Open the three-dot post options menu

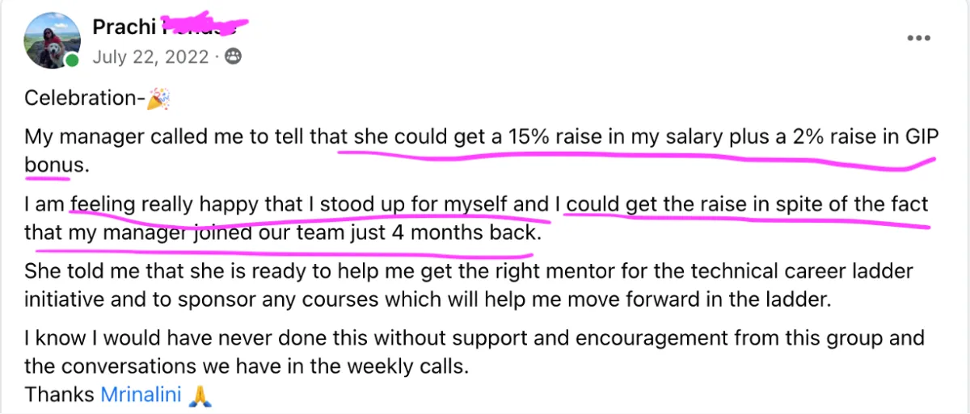(920, 38)
